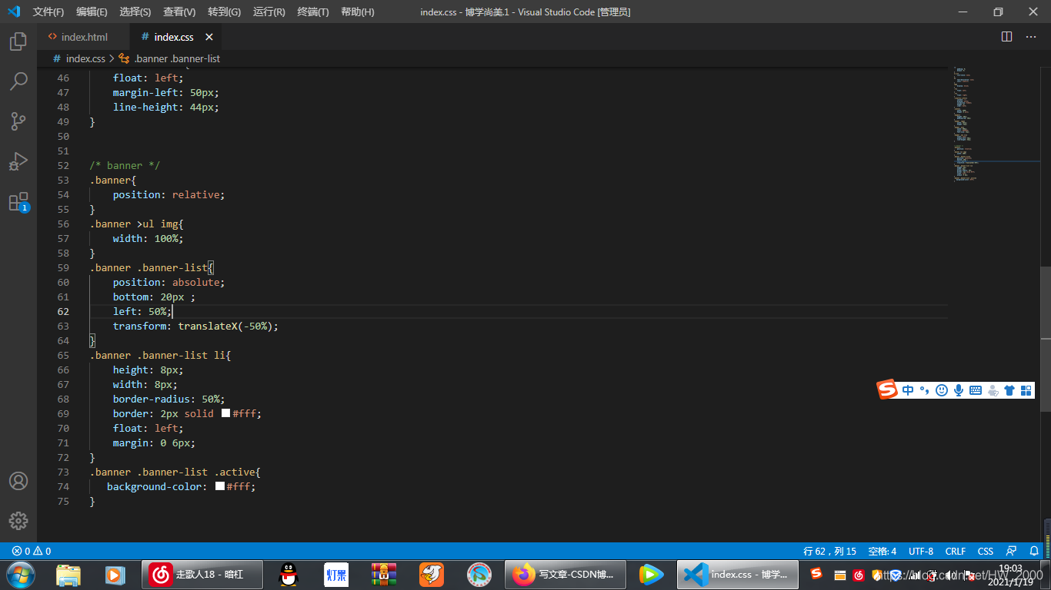Toggle Chinese/English mode on Sogou bar
This screenshot has height=590, width=1051.
point(908,390)
